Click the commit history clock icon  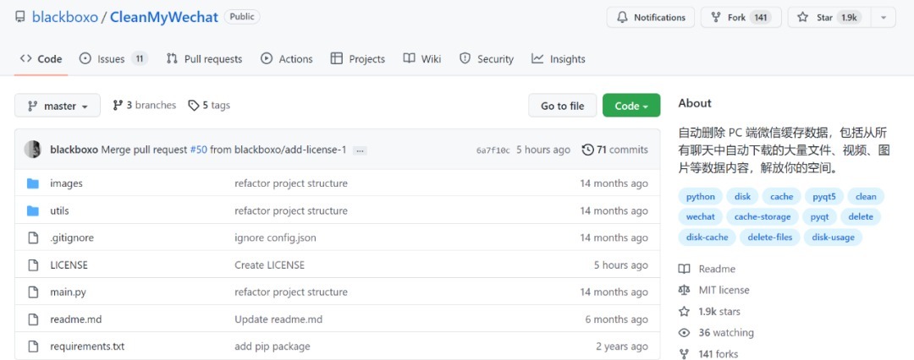pyautogui.click(x=588, y=150)
